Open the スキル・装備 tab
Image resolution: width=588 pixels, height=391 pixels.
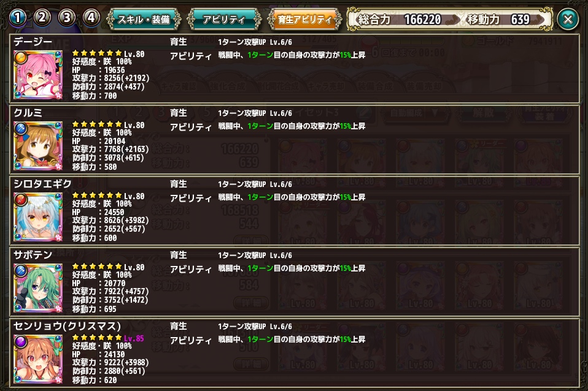(x=144, y=19)
